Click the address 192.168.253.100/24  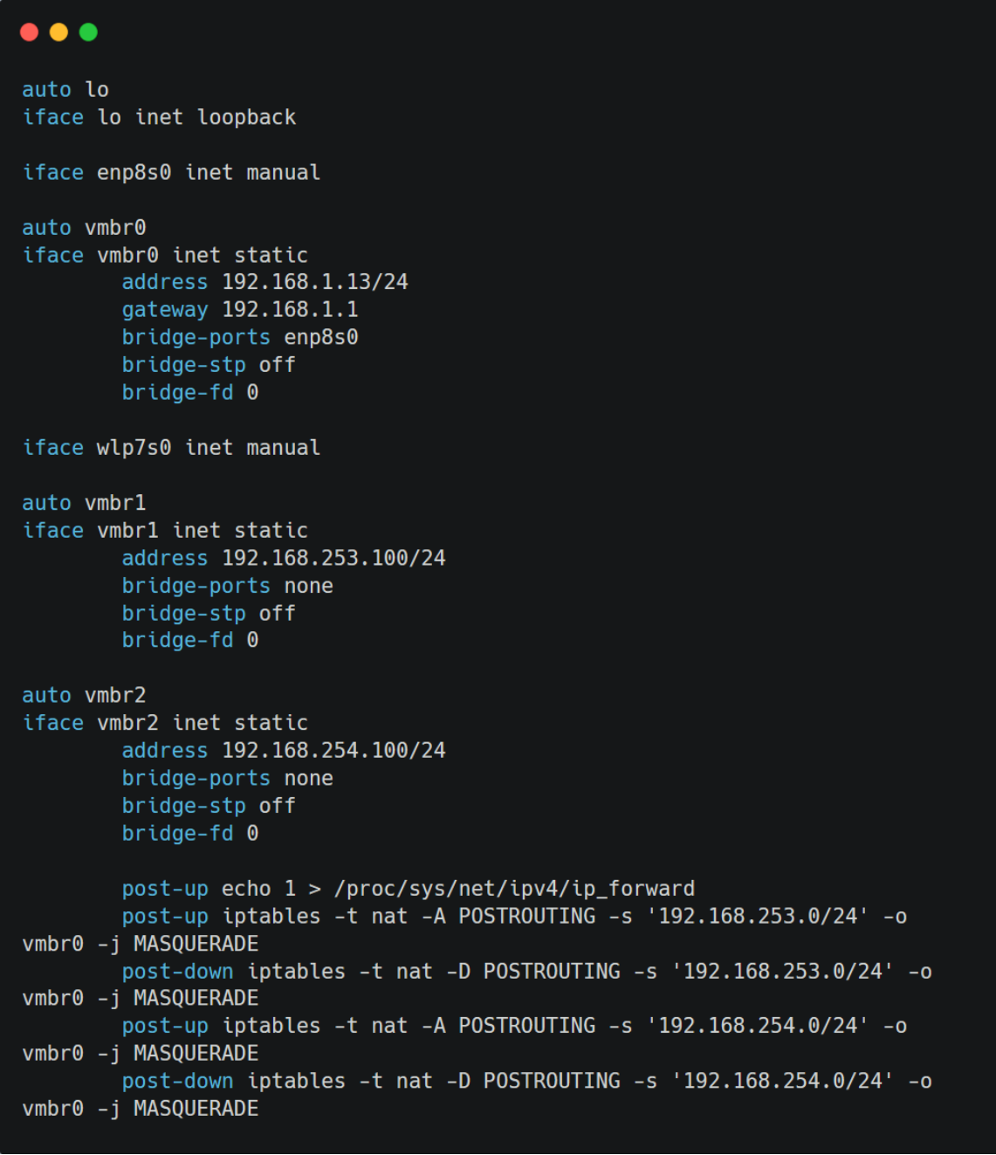pyautogui.click(x=333, y=558)
